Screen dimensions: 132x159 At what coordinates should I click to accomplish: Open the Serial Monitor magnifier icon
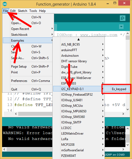(x=122, y=18)
